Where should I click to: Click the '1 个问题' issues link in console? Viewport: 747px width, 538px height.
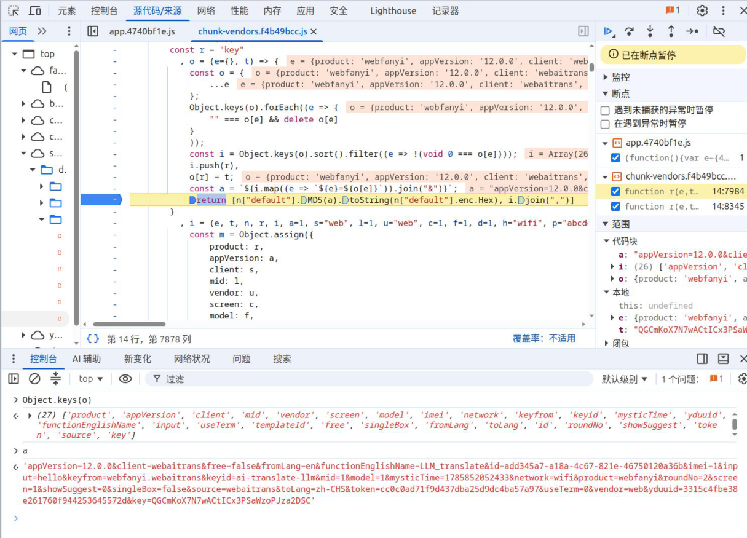tap(691, 379)
